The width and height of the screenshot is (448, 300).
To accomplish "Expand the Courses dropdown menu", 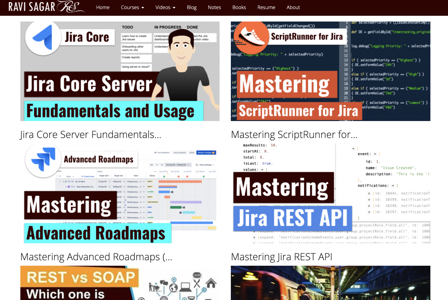I will [132, 7].
